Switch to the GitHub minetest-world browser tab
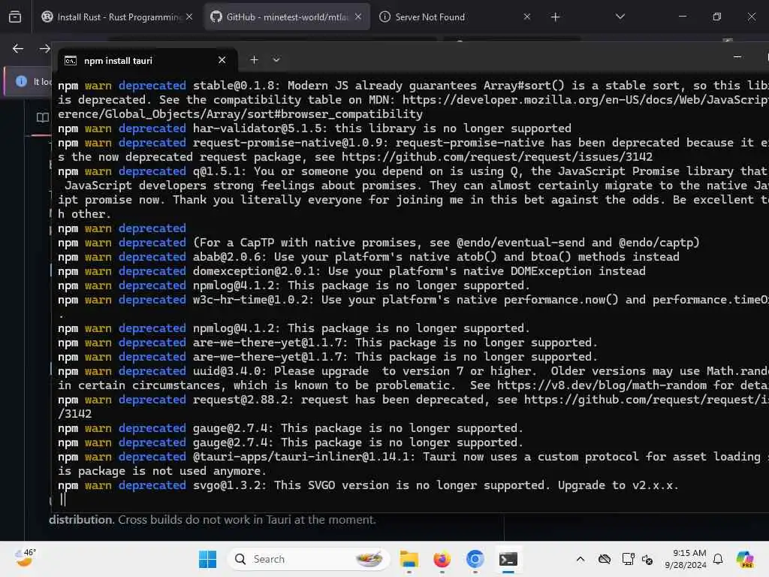Screen dimensions: 769x577 pyautogui.click(x=287, y=17)
